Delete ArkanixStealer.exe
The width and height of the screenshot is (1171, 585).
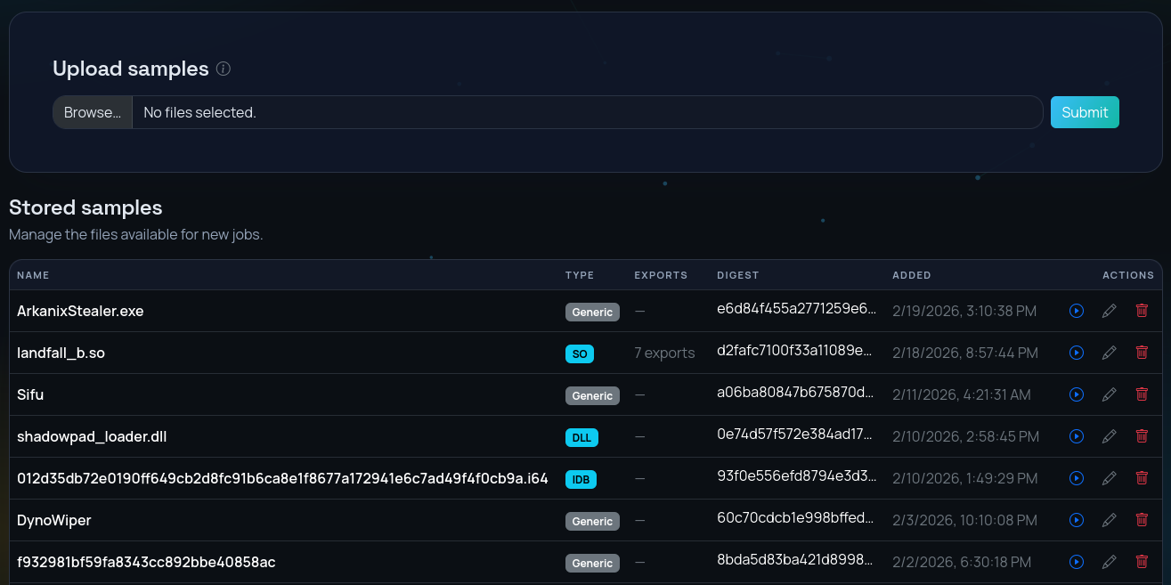[1142, 311]
